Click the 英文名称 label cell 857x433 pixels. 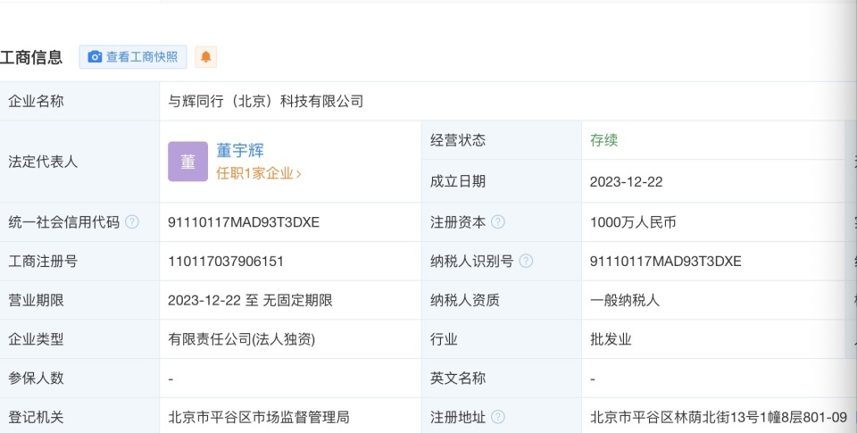click(x=502, y=379)
